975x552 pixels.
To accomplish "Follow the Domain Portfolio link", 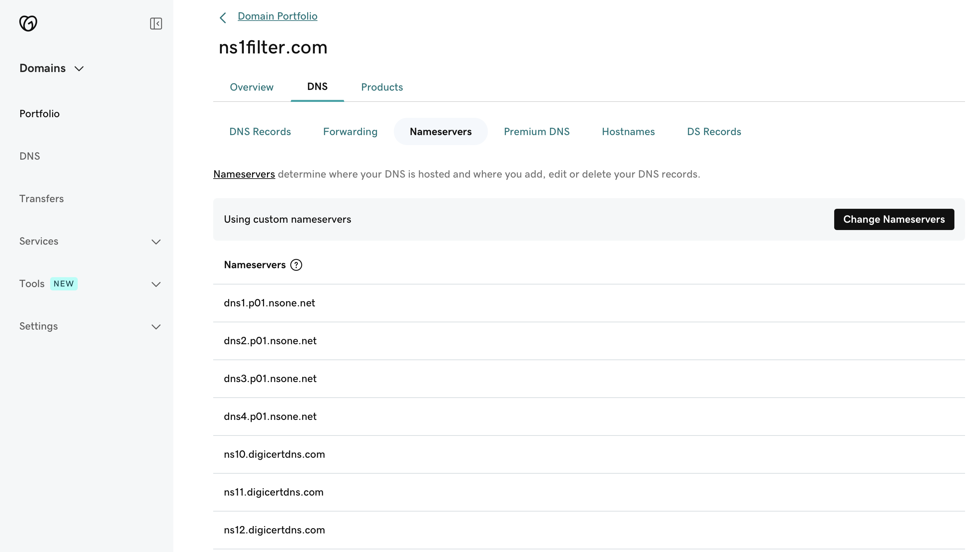I will coord(278,16).
